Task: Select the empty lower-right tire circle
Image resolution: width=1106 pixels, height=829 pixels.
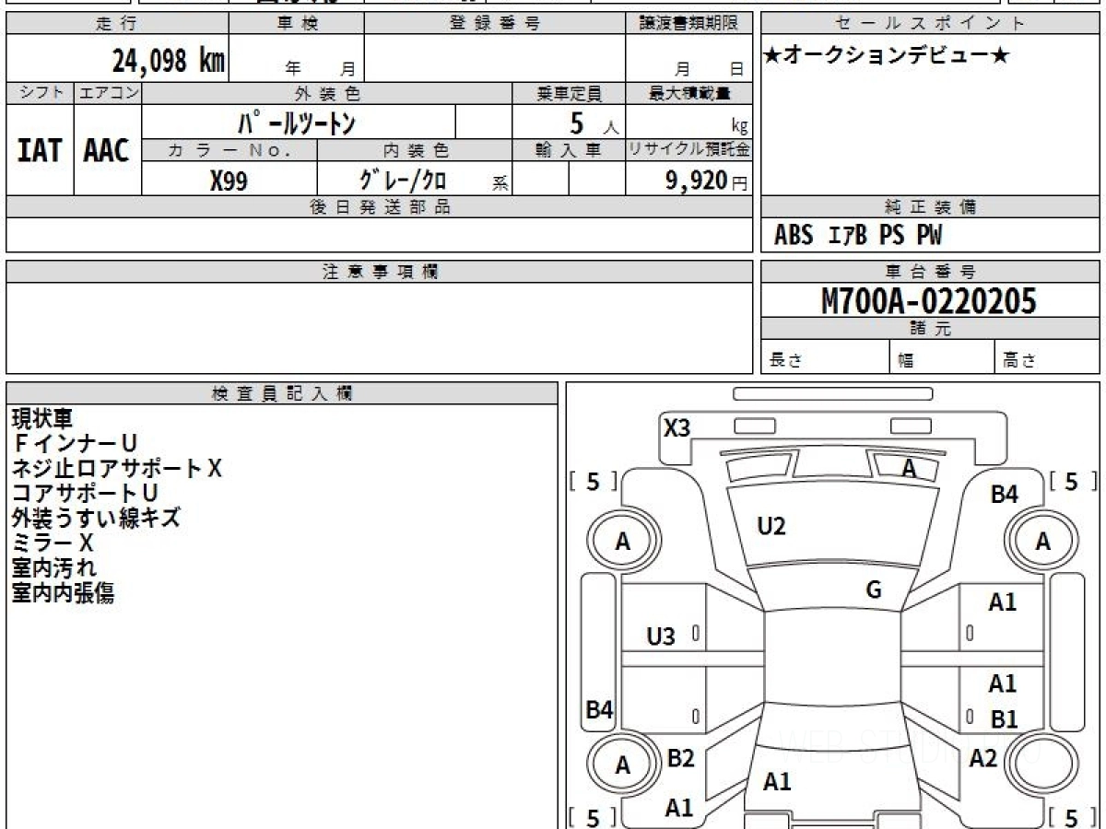Action: [1042, 765]
